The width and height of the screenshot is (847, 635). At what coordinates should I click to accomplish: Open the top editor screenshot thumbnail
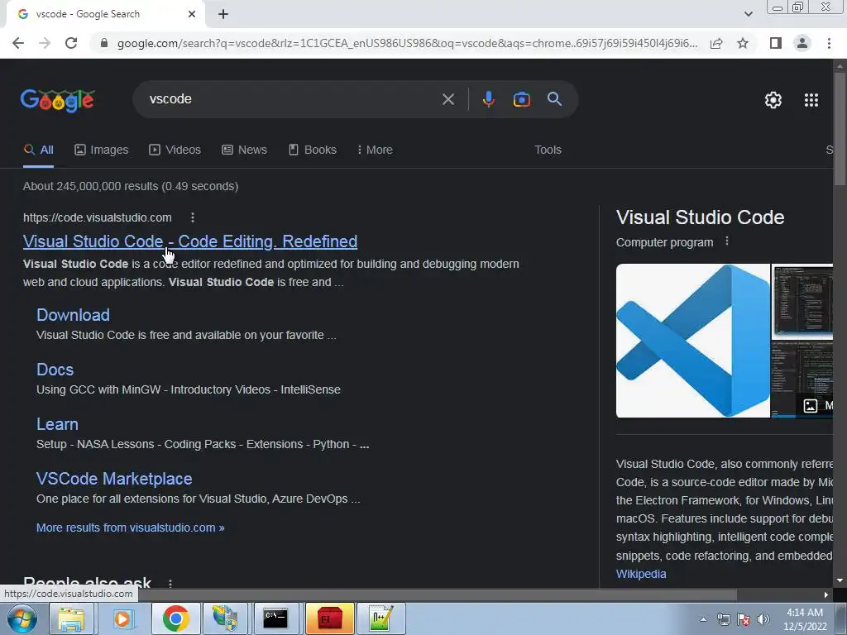[802, 301]
